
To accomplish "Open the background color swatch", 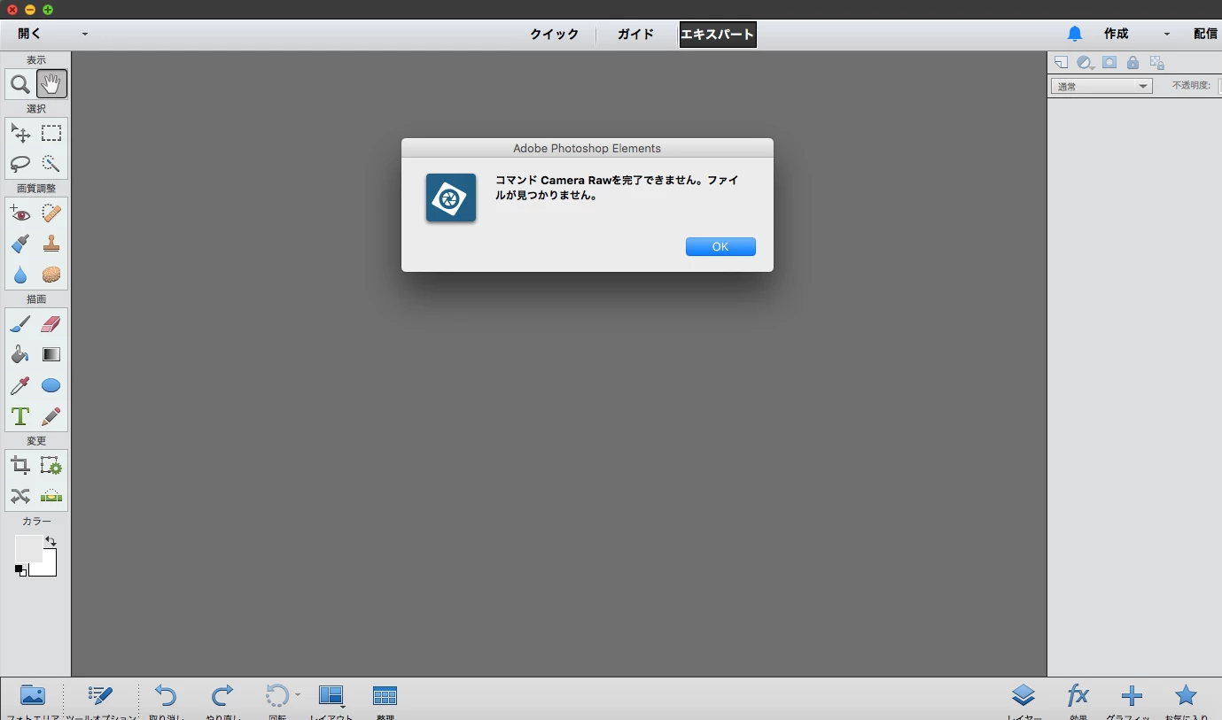I will point(49,569).
